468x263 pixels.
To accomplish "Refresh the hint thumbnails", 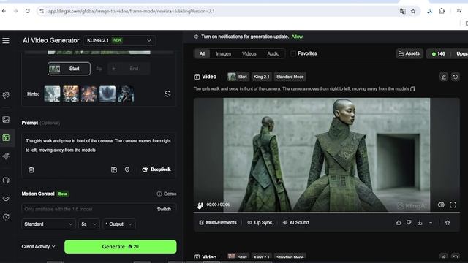I will (167, 94).
